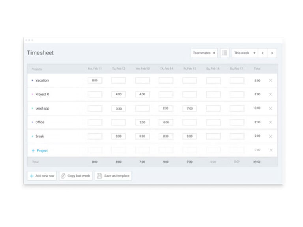This screenshot has height=227, width=303.
Task: Edit Break Wednesday 0:30 cell
Action: coord(142,136)
